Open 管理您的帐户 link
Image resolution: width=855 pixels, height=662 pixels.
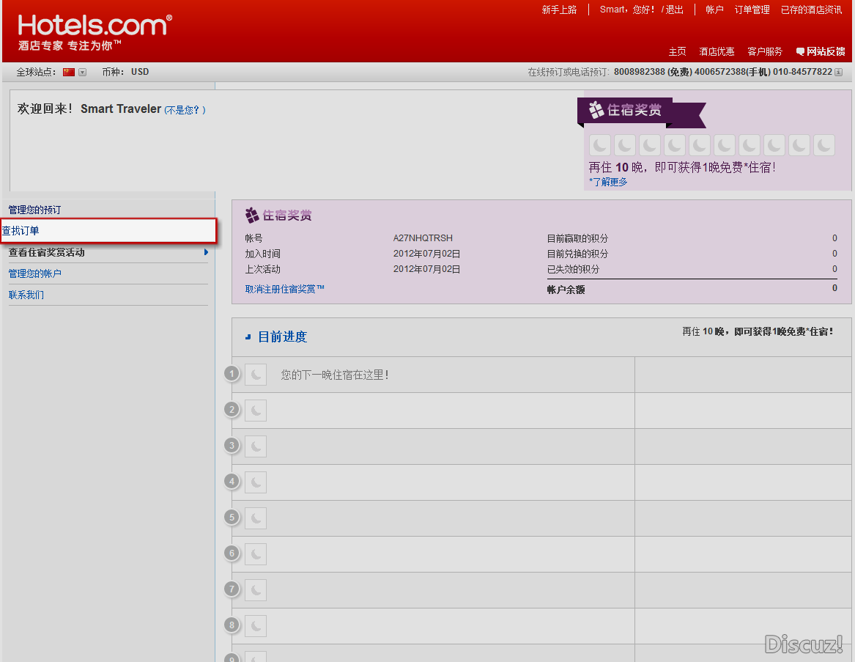click(35, 273)
